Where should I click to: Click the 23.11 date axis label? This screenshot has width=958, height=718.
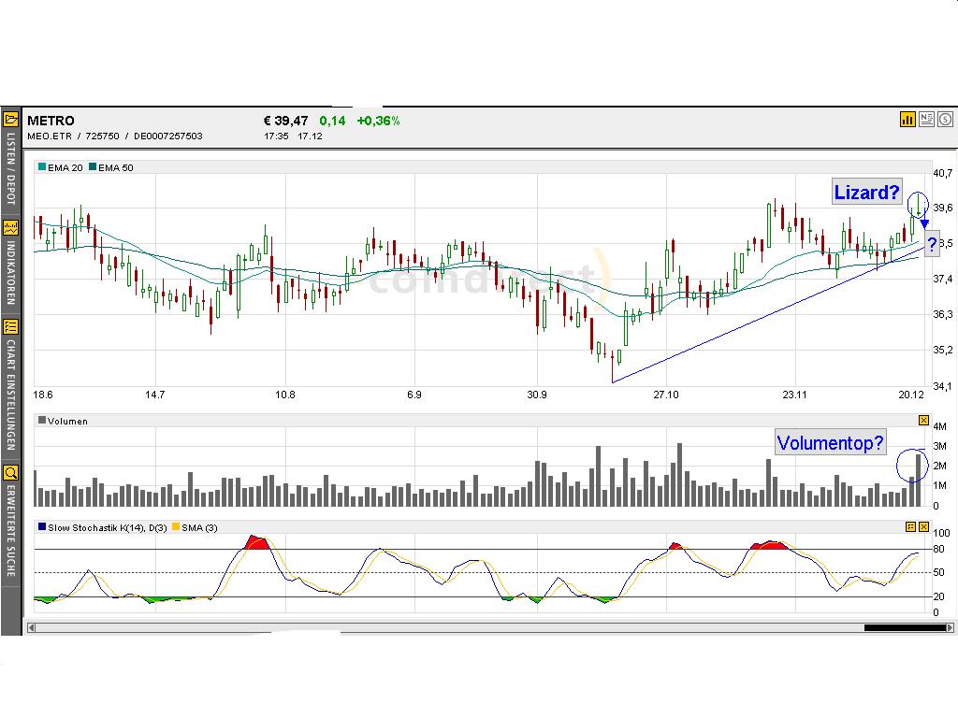(794, 395)
